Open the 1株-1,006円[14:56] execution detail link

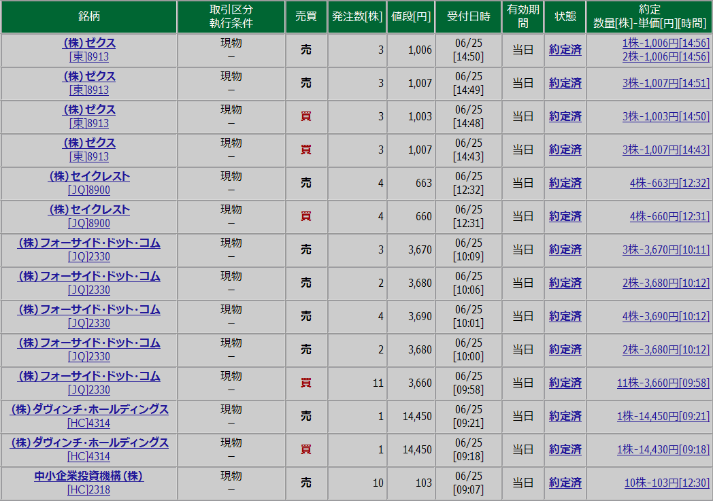point(665,43)
